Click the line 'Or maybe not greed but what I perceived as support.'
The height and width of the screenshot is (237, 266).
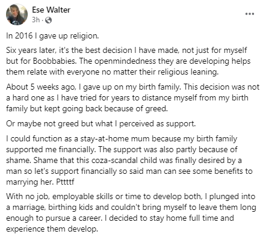tap(101, 124)
